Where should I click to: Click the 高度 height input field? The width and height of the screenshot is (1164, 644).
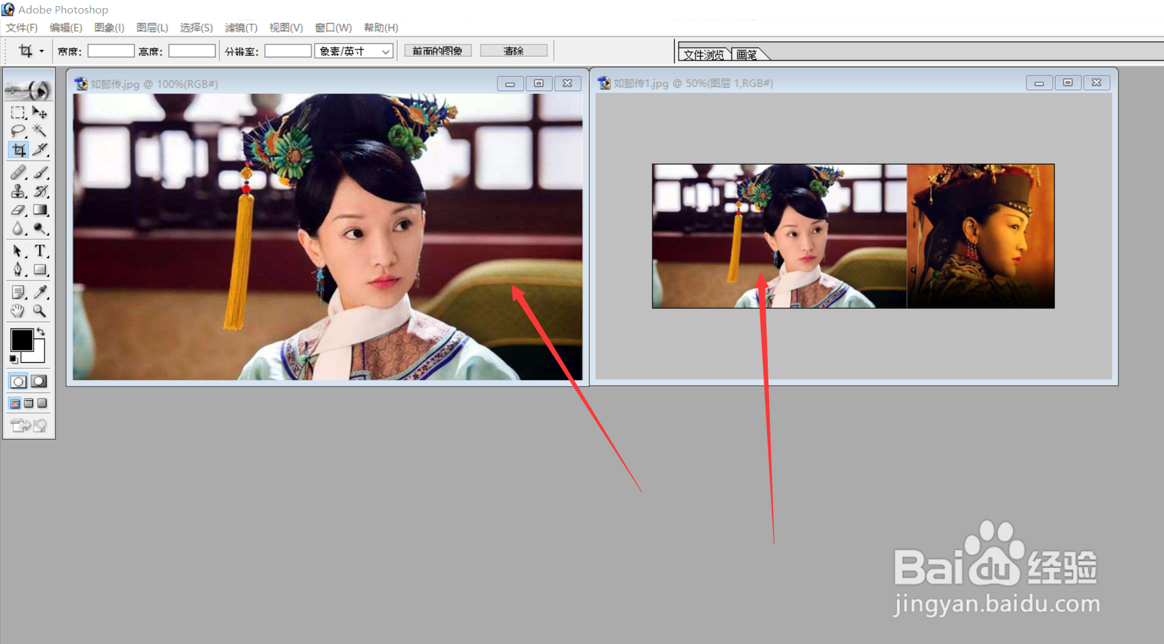pyautogui.click(x=191, y=51)
